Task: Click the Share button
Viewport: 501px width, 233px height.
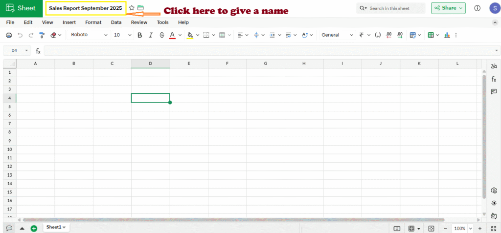Action: point(448,8)
